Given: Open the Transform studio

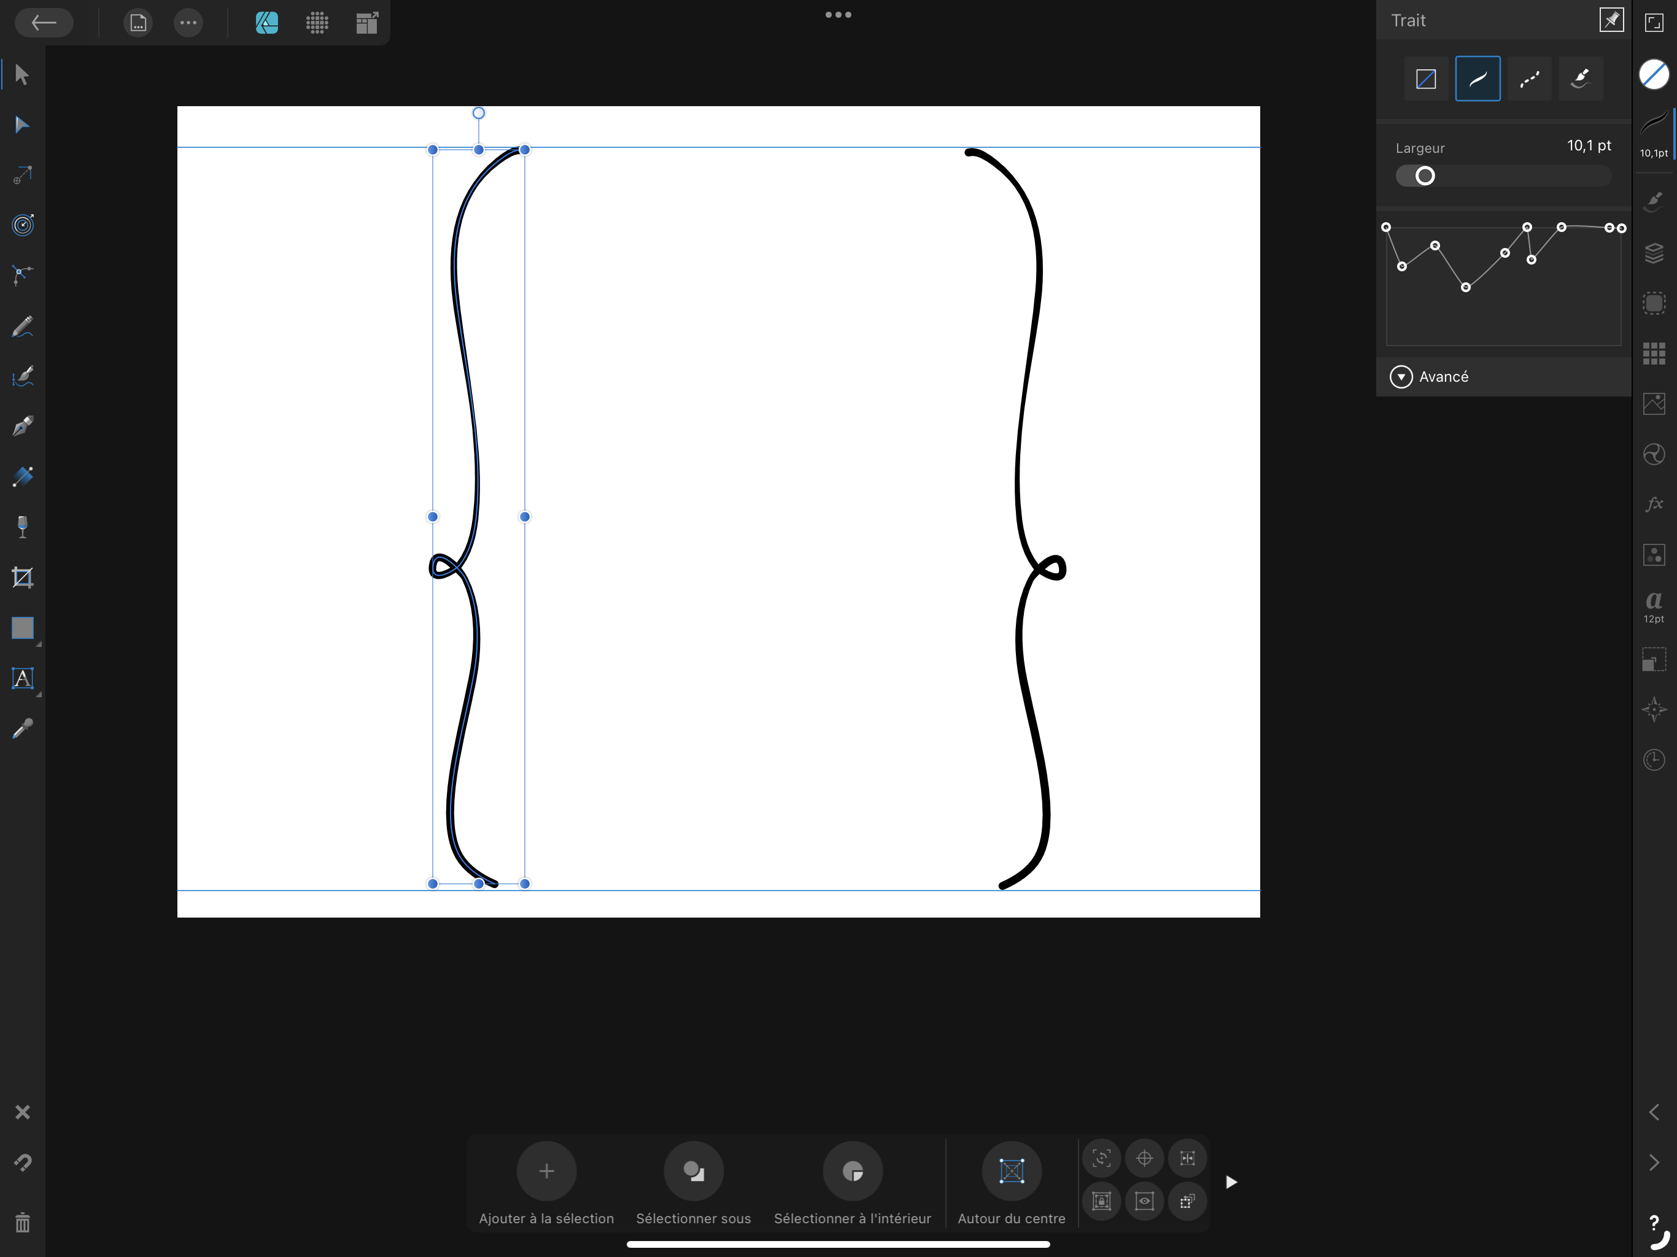Looking at the screenshot, I should point(1654,659).
